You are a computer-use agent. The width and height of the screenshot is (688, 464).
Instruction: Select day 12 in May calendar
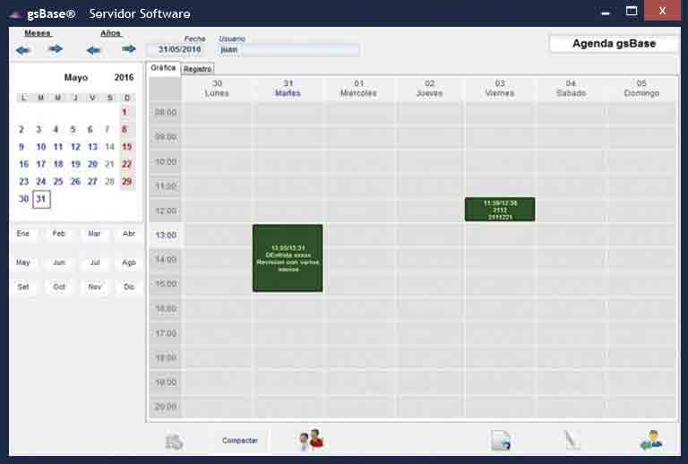tap(75, 147)
